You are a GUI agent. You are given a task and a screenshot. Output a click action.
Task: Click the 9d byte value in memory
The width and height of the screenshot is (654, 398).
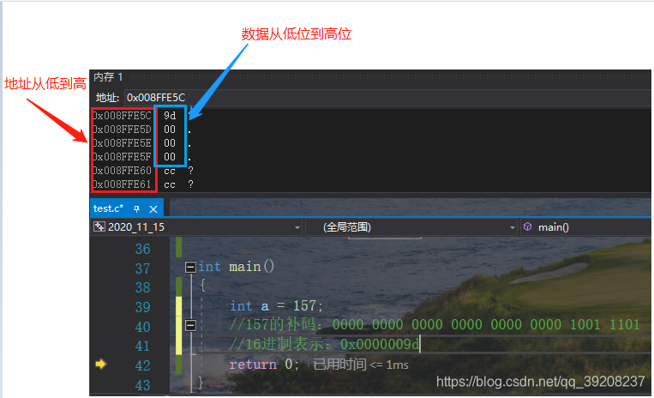[170, 116]
